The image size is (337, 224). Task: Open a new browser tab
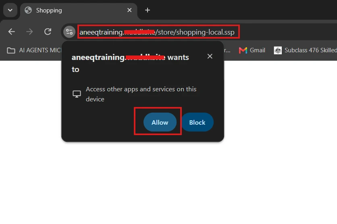[148, 10]
